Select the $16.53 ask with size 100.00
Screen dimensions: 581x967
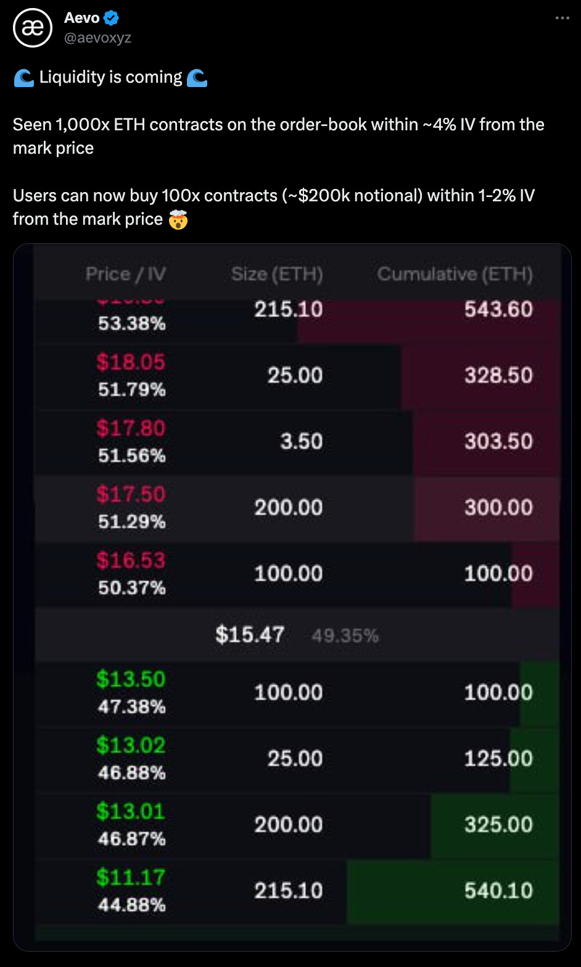point(131,574)
